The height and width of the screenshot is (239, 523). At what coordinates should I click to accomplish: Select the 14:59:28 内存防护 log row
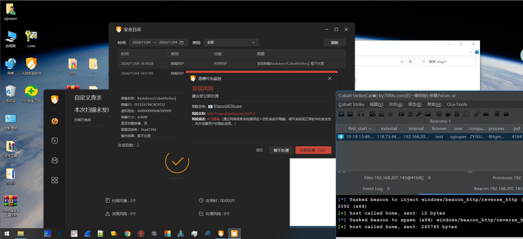tap(231, 64)
